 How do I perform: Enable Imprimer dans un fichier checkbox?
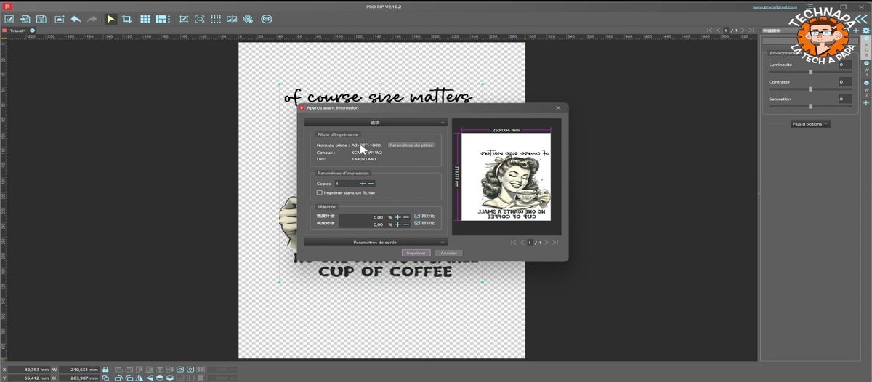click(x=320, y=192)
